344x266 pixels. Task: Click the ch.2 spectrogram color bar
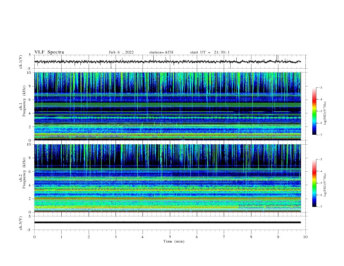pos(314,183)
